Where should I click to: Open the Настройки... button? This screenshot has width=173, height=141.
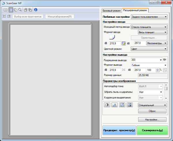[x=152, y=119]
